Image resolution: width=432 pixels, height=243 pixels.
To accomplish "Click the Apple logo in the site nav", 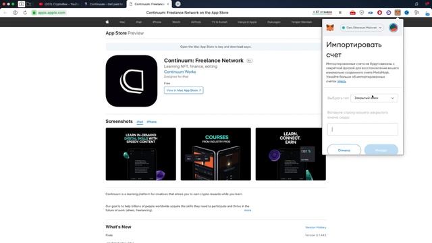I will tap(107, 22).
